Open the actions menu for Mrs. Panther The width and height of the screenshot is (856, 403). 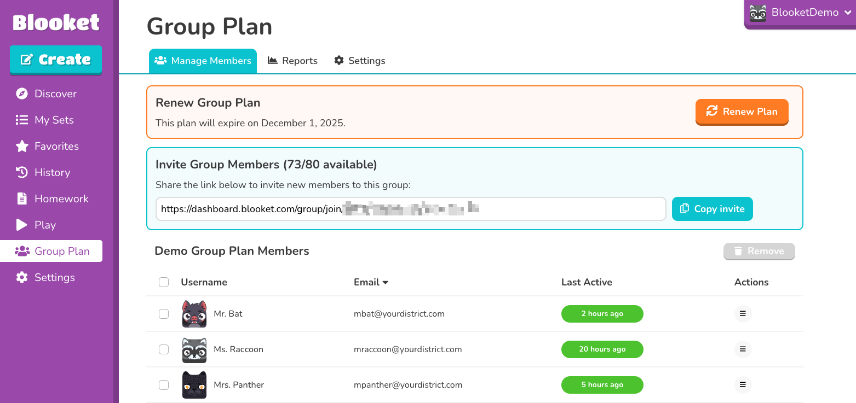coord(743,384)
